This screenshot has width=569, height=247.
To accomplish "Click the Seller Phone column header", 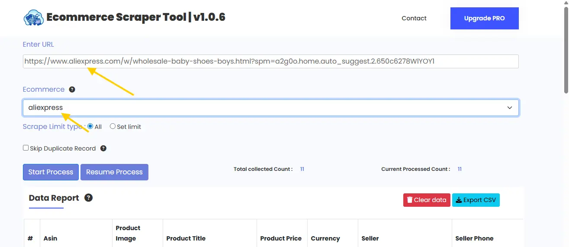I will point(474,238).
